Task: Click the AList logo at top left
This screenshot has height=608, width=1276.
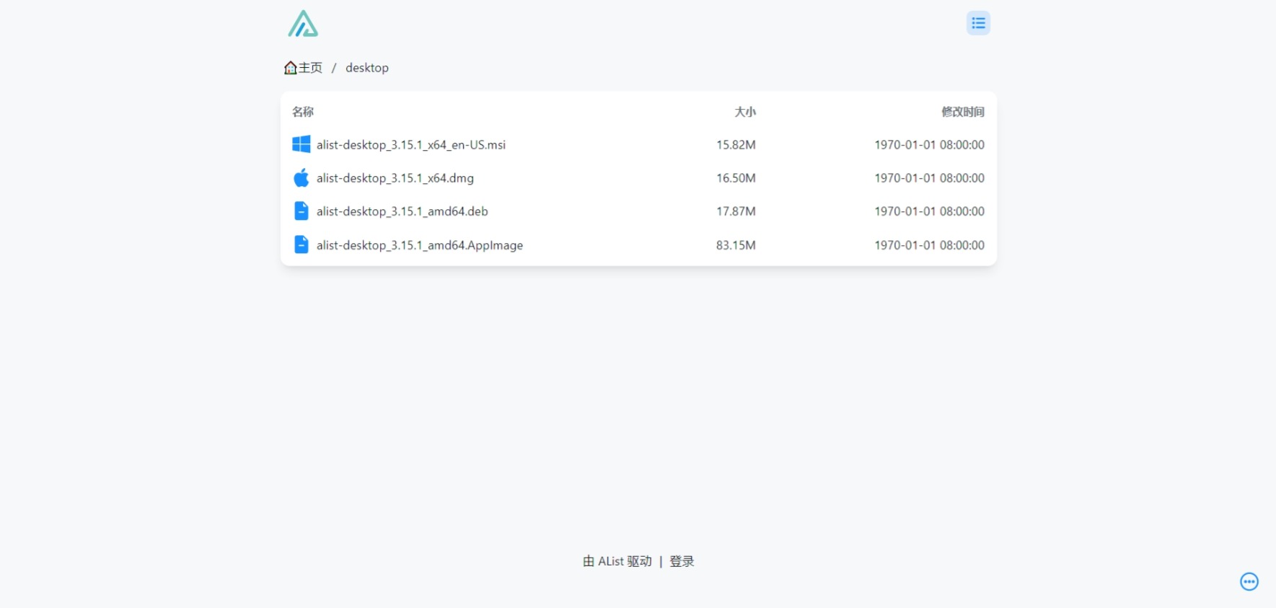Action: (303, 23)
